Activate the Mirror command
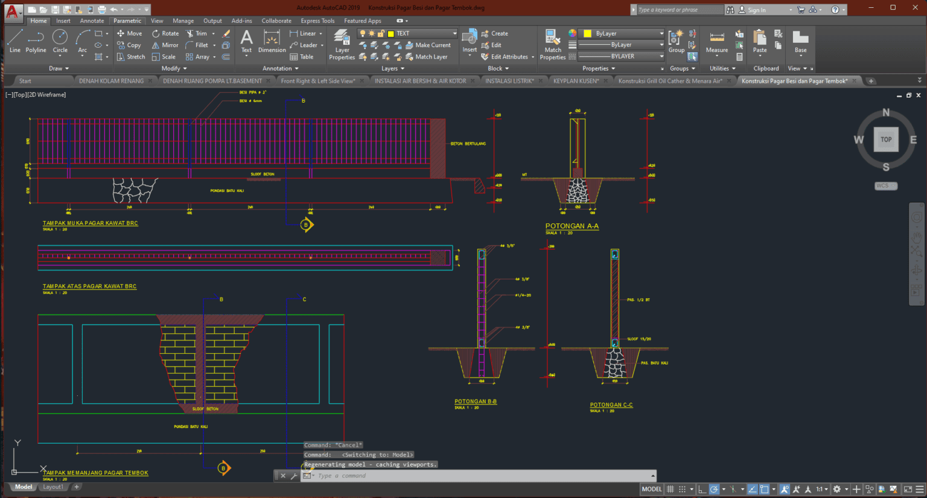This screenshot has height=498, width=927. pyautogui.click(x=165, y=45)
